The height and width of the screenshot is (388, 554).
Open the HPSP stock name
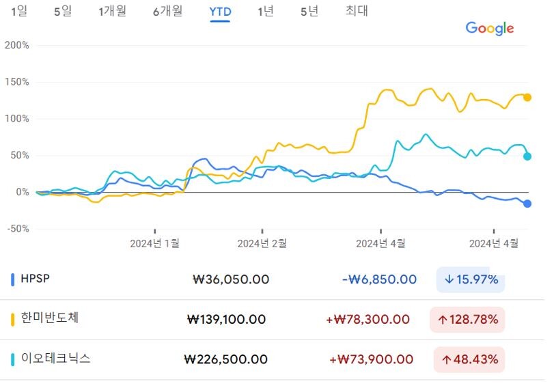point(36,279)
